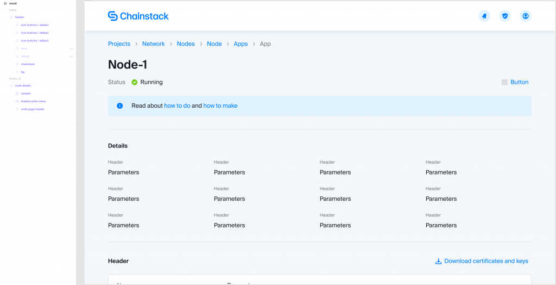Click Download certificates and keys
Viewport: 556px width, 285px height.
click(x=486, y=261)
